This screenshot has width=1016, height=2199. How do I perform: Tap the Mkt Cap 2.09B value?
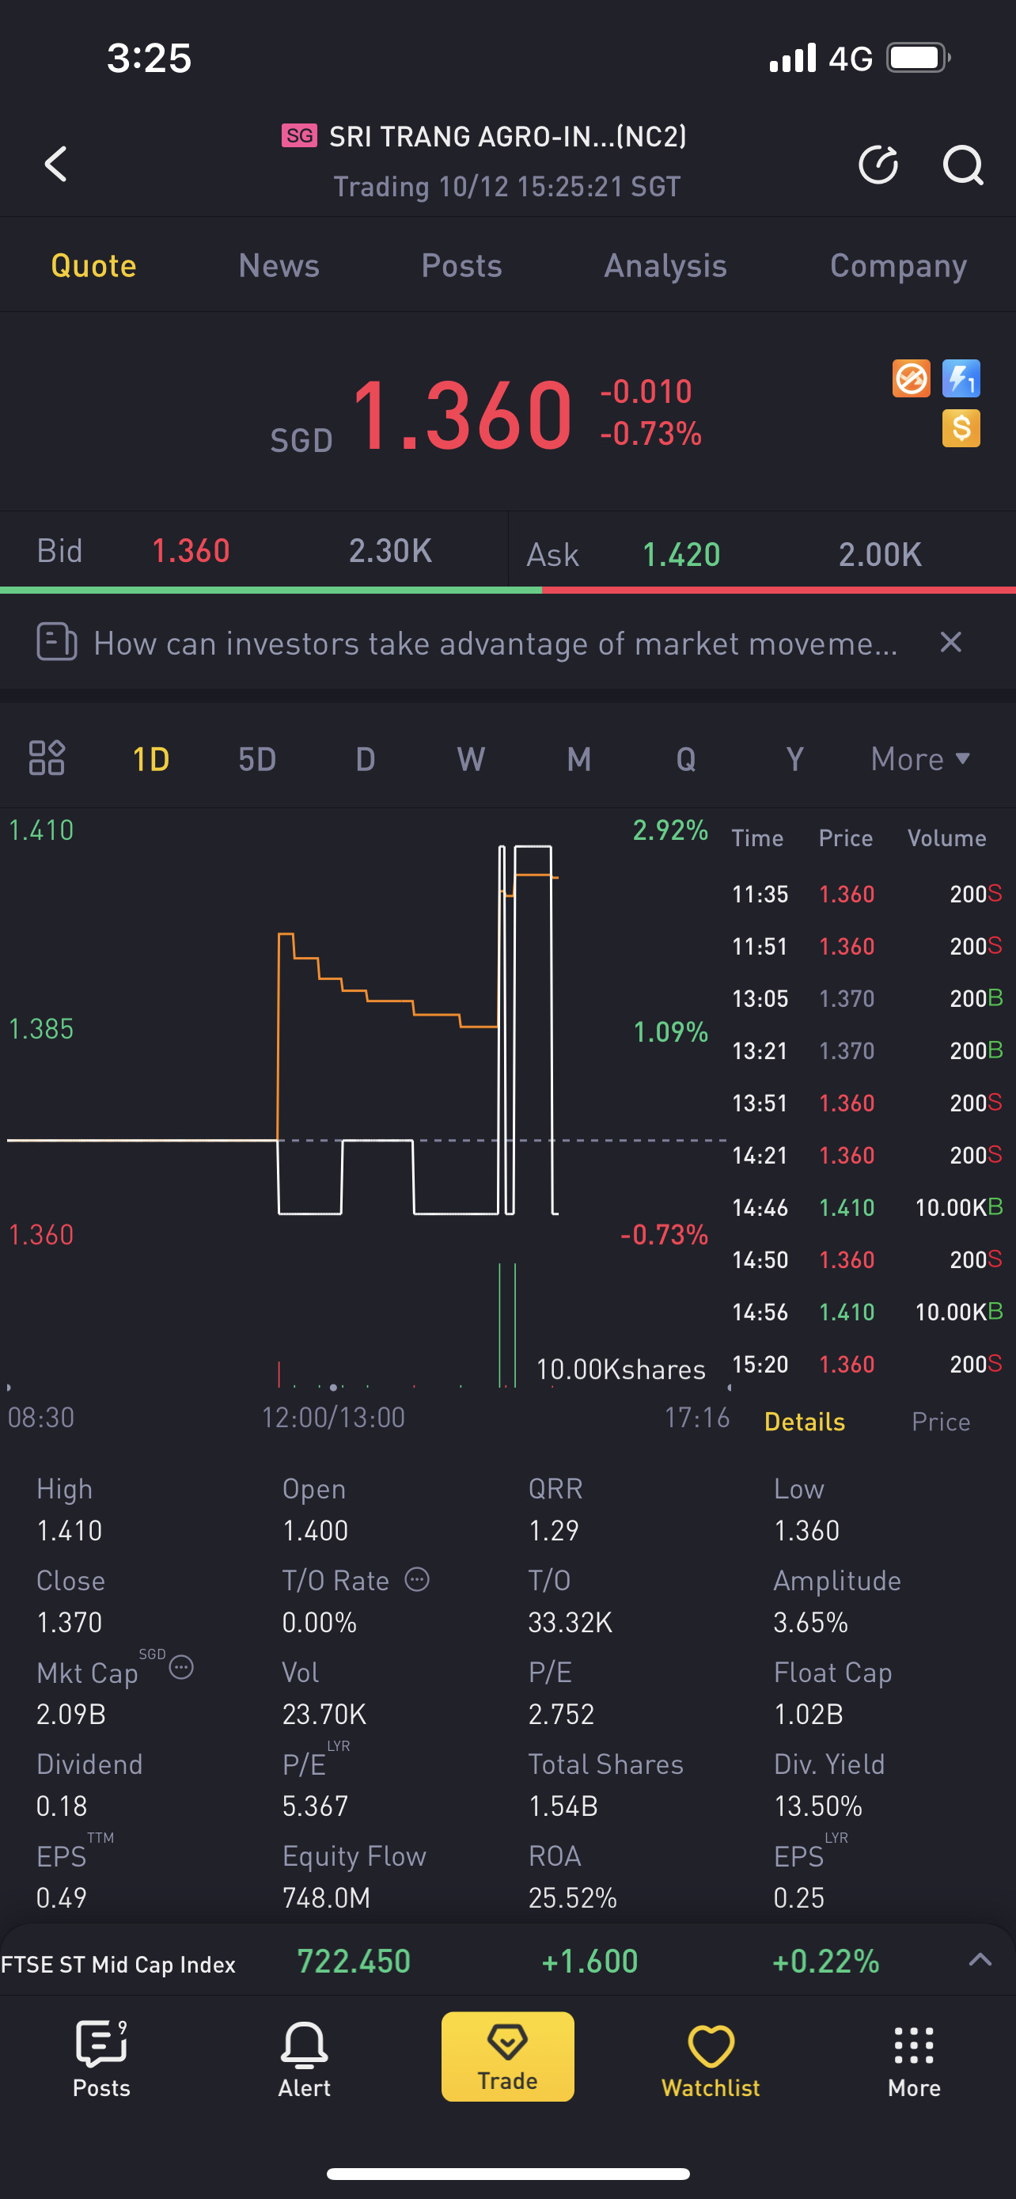click(70, 1713)
